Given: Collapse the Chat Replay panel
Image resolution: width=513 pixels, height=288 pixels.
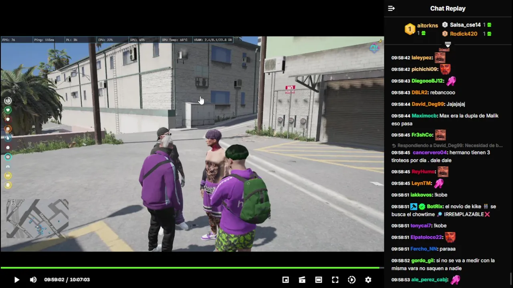Looking at the screenshot, I should coord(392,8).
